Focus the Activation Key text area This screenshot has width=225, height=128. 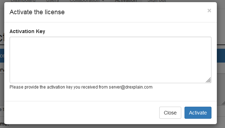click(x=111, y=60)
